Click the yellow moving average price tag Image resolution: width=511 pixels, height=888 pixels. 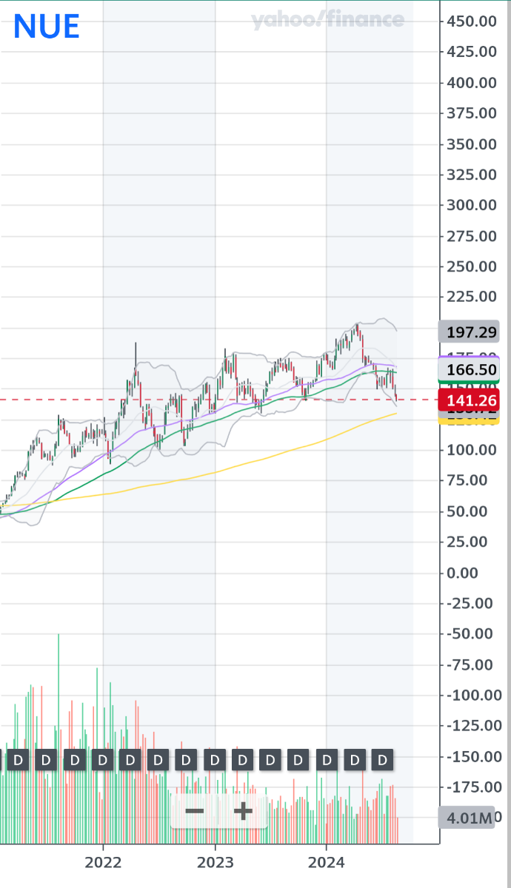coord(468,420)
